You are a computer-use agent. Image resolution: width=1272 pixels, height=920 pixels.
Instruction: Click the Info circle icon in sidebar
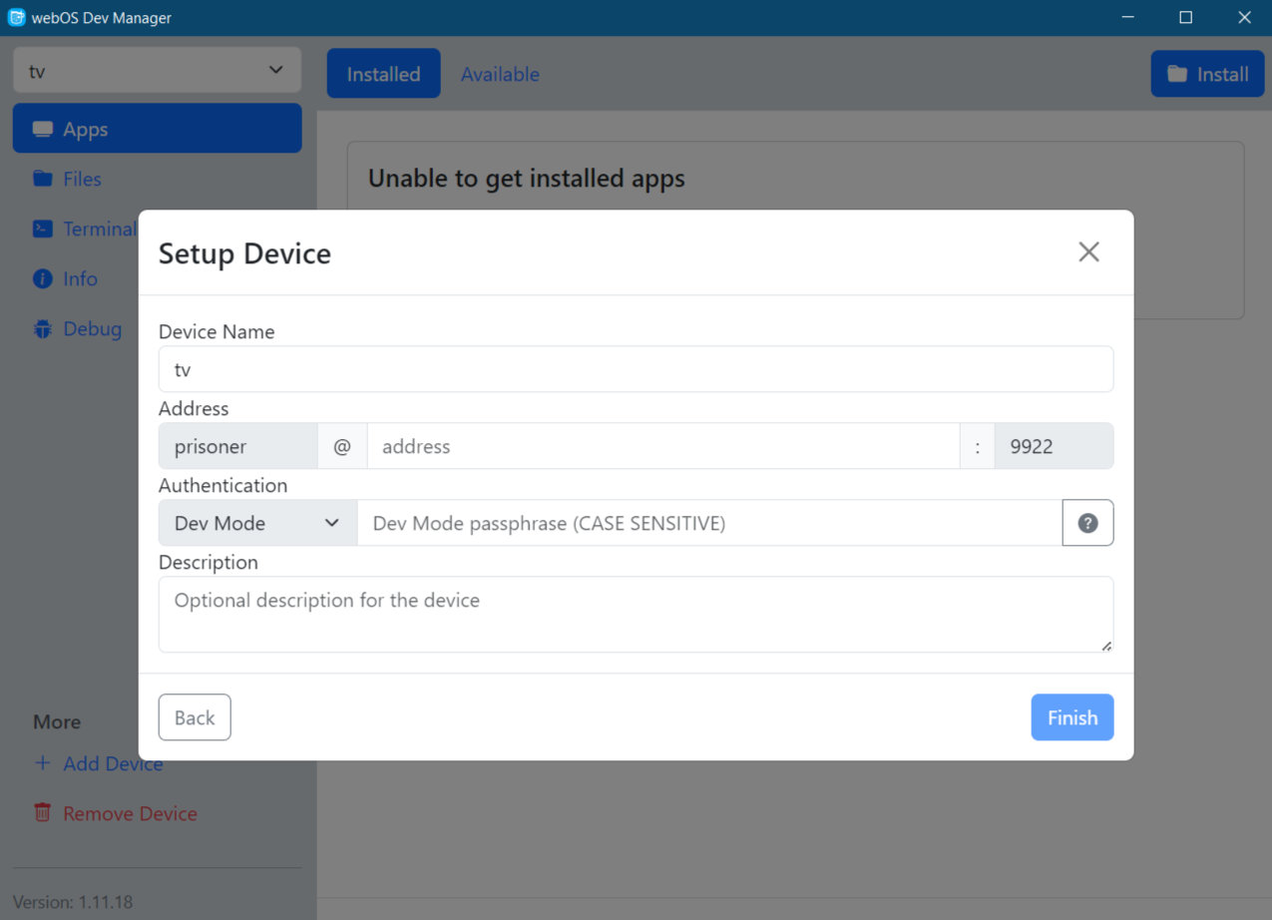43,278
